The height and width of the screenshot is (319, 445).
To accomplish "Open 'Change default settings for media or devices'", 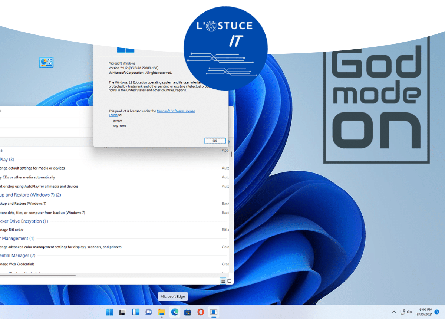I will pos(32,168).
